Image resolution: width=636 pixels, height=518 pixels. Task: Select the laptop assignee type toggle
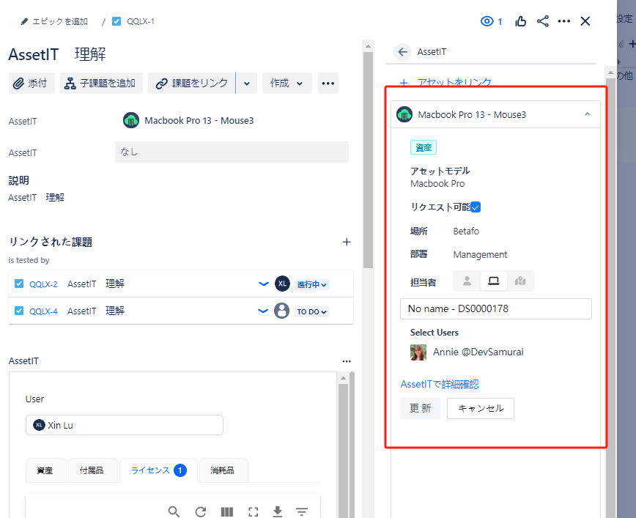493,281
